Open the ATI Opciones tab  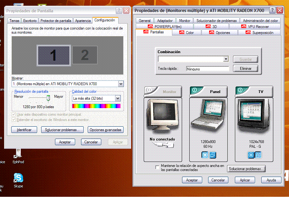(220, 33)
